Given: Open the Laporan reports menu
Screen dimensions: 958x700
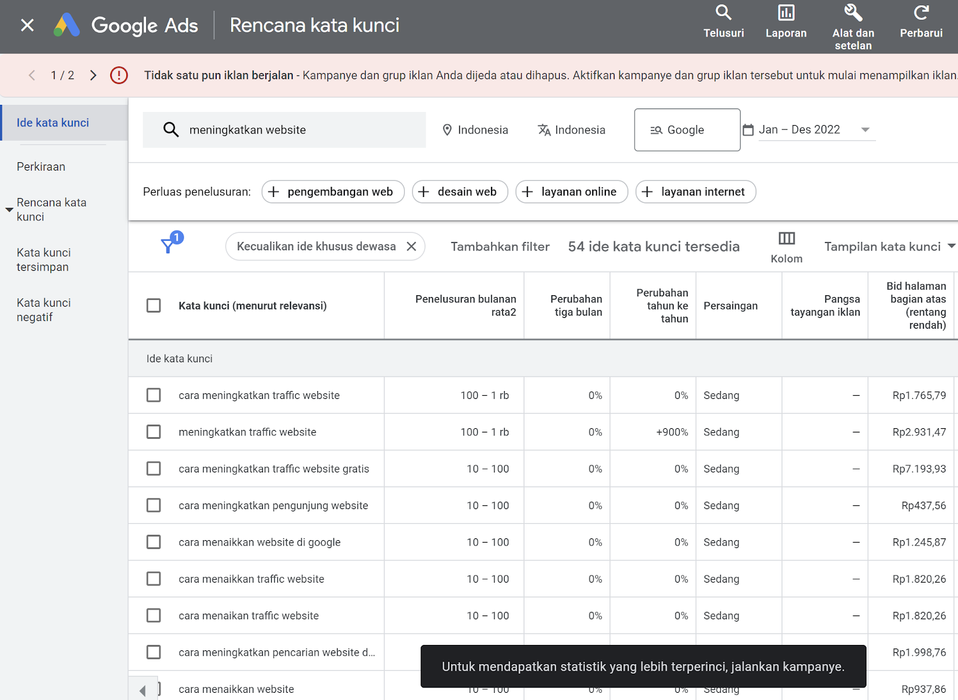Looking at the screenshot, I should click(x=786, y=22).
